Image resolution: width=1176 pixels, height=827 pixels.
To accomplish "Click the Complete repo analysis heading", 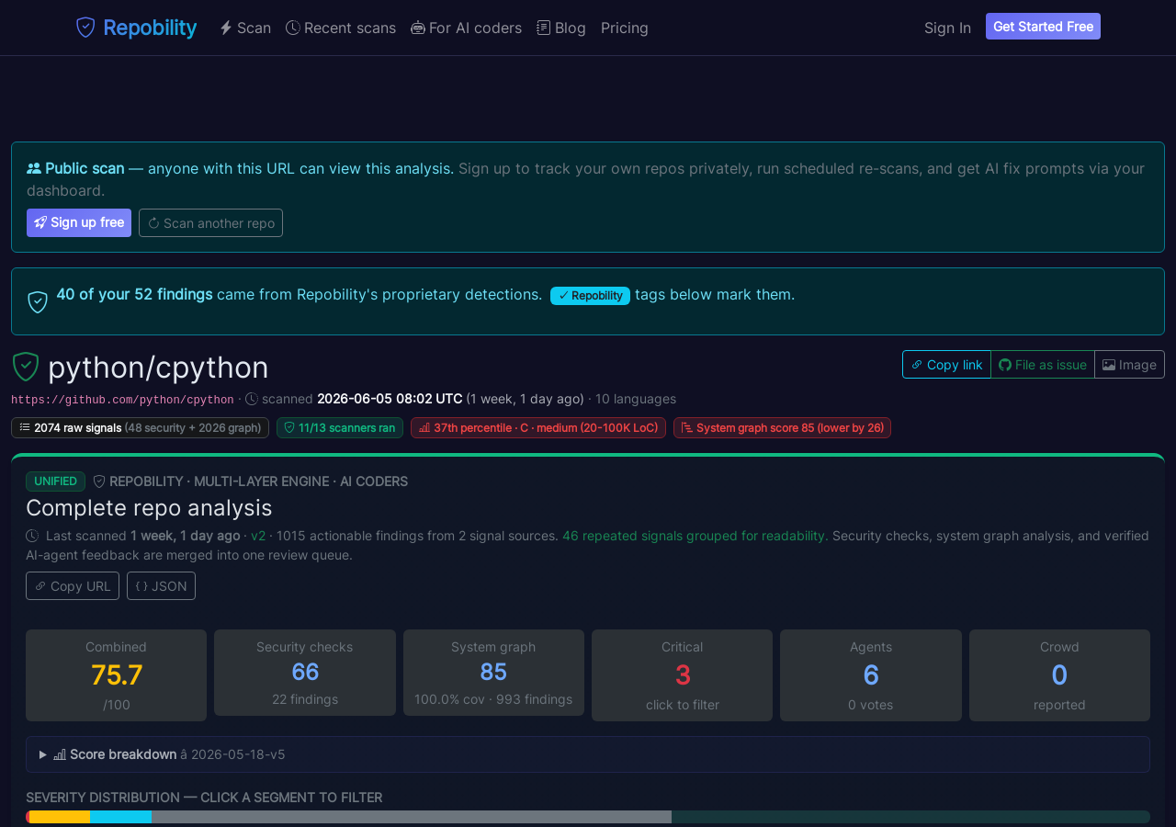I will click(x=149, y=507).
